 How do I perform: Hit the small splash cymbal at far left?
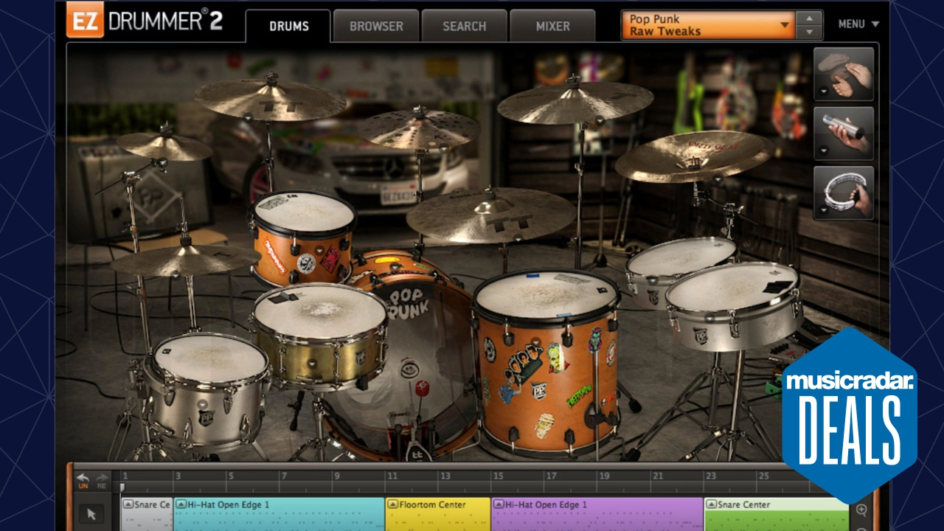pyautogui.click(x=164, y=145)
